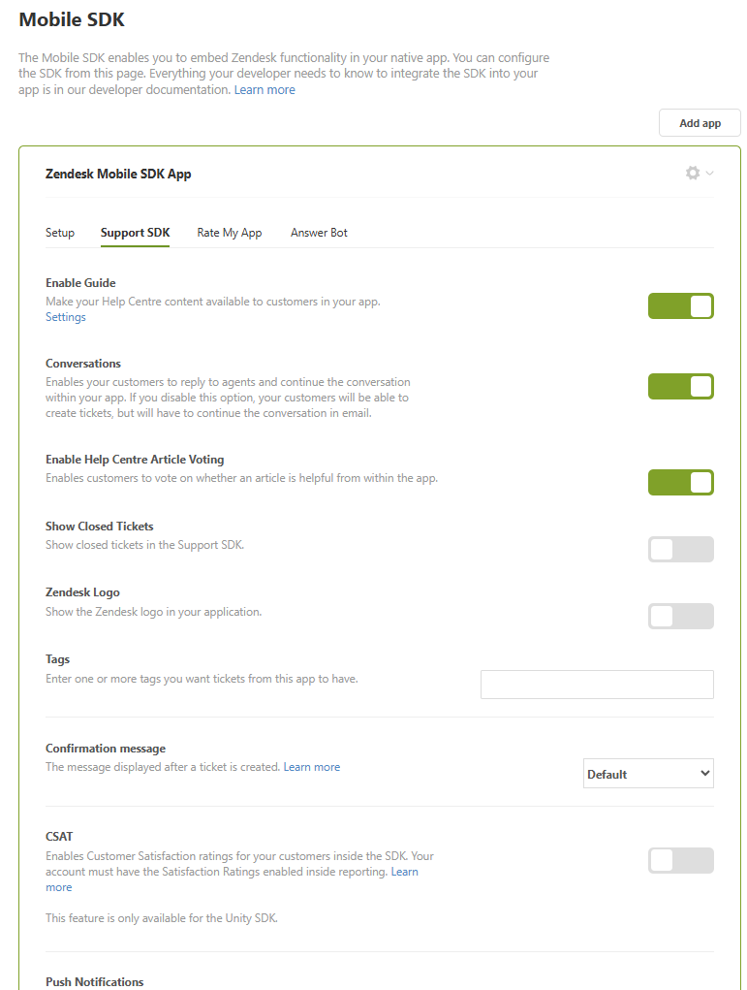Switch to the Setup tab
747x990 pixels.
coord(60,233)
